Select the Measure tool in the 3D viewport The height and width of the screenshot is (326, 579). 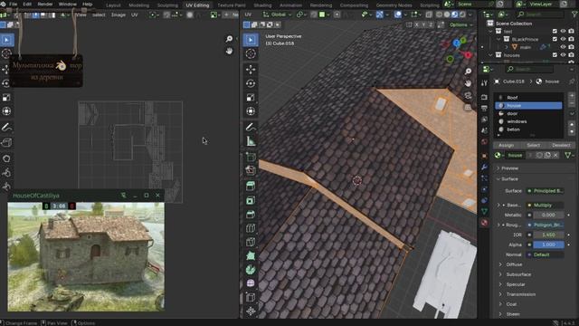coord(251,141)
